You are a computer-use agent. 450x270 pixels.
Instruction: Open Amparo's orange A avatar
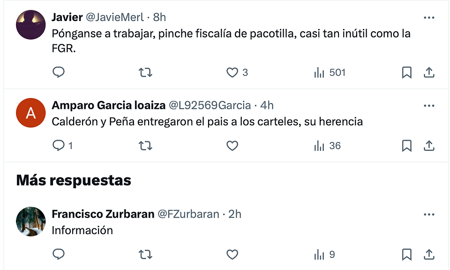(31, 113)
